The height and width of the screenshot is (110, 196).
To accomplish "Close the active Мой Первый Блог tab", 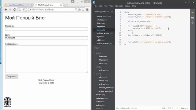I will click(61, 5).
